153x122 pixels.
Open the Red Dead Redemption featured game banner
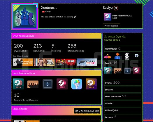click(66, 62)
